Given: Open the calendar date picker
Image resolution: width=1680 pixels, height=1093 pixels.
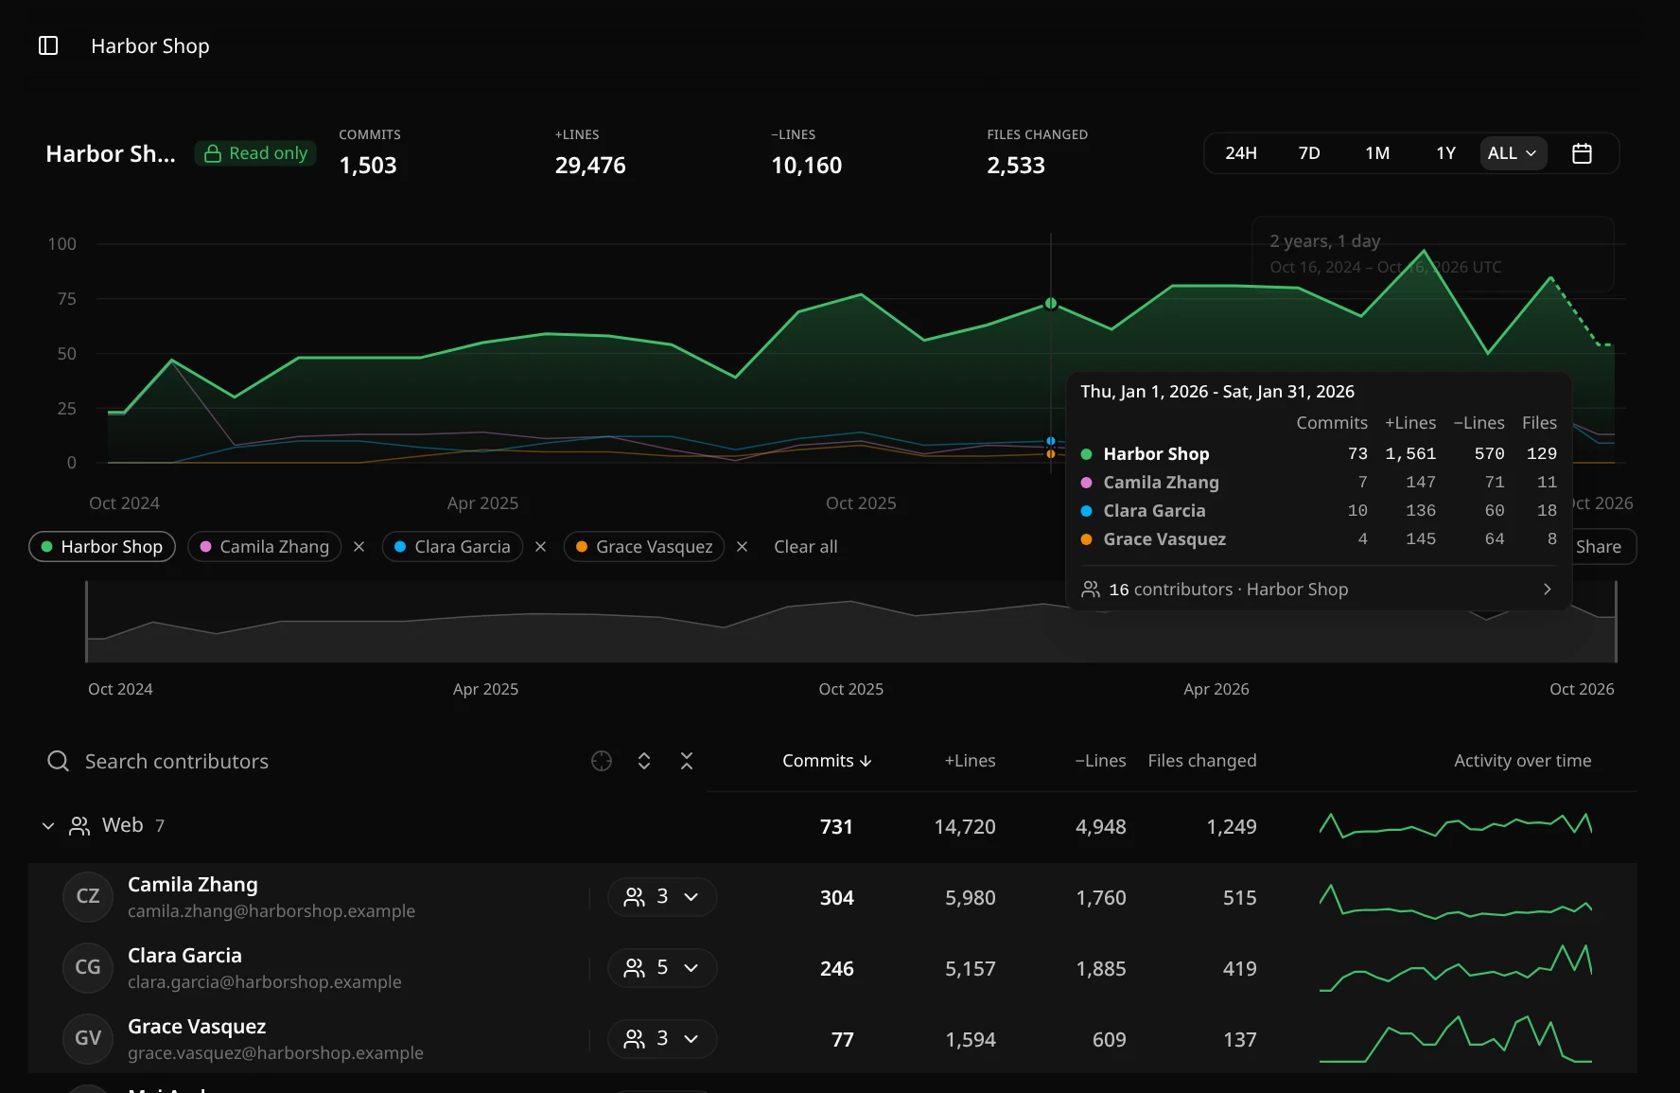Looking at the screenshot, I should tap(1582, 153).
